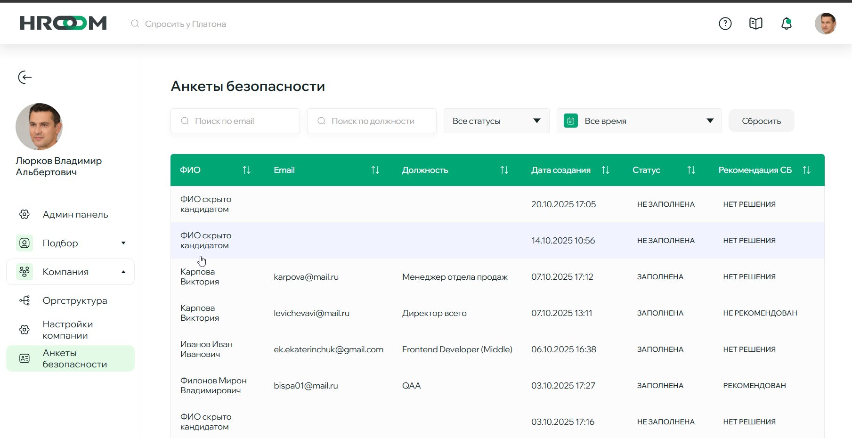Collapse the Компания section chevron
852x438 pixels.
[x=123, y=271]
